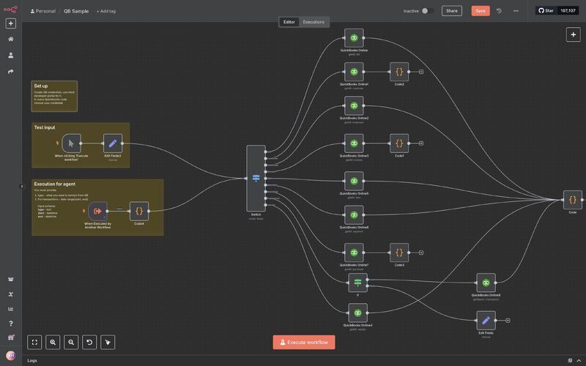Viewport: 586px width, 366px height.
Task: Select the QuickBooks Online node
Action: 354,38
